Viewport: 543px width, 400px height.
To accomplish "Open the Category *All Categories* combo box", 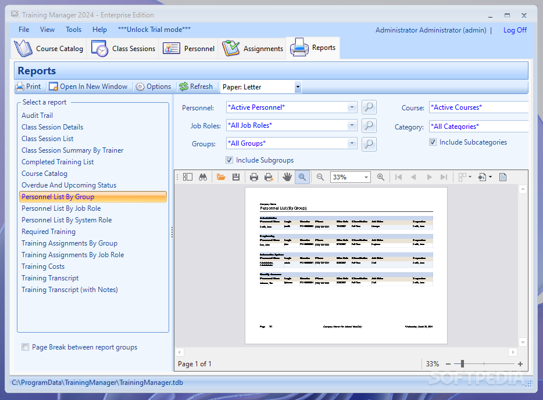I will pos(478,127).
